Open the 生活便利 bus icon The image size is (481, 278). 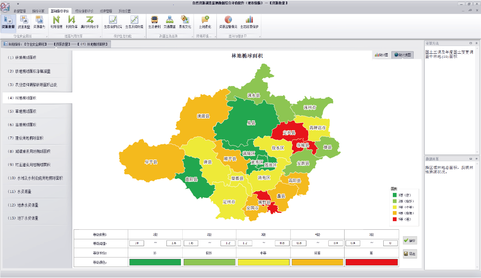coord(154,21)
